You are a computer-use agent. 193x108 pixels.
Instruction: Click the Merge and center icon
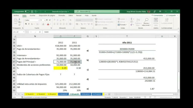click(70, 24)
